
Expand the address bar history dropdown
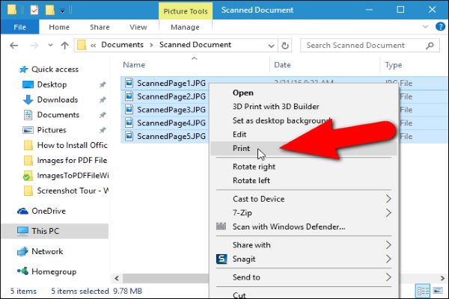pyautogui.click(x=271, y=46)
